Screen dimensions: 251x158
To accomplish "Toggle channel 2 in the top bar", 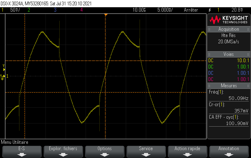I will coord(29,10).
